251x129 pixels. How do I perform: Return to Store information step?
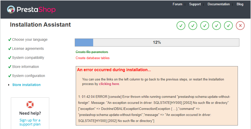(26, 67)
